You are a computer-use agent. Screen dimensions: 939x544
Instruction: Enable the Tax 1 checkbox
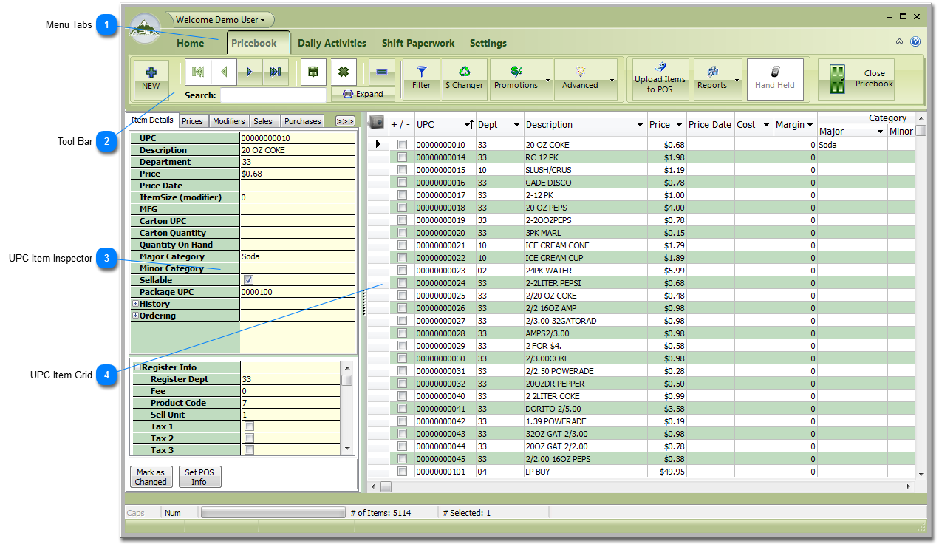pos(249,426)
